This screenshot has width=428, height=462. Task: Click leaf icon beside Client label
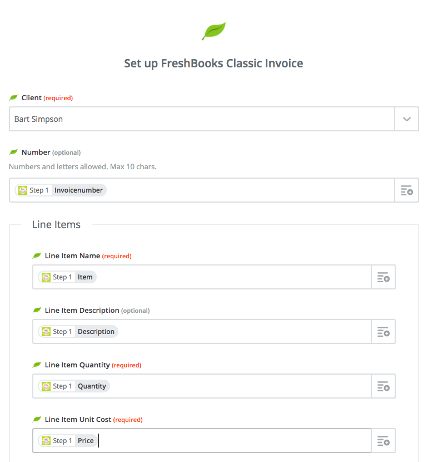point(13,97)
